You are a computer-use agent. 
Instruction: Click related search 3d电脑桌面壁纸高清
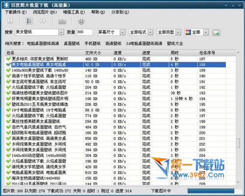(x=144, y=44)
